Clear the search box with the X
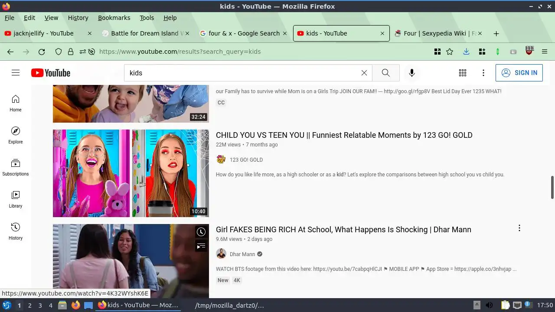 364,73
